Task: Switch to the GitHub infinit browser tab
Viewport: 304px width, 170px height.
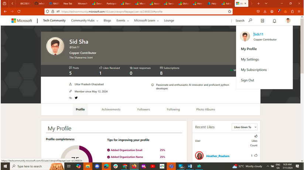Action: click(x=40, y=3)
